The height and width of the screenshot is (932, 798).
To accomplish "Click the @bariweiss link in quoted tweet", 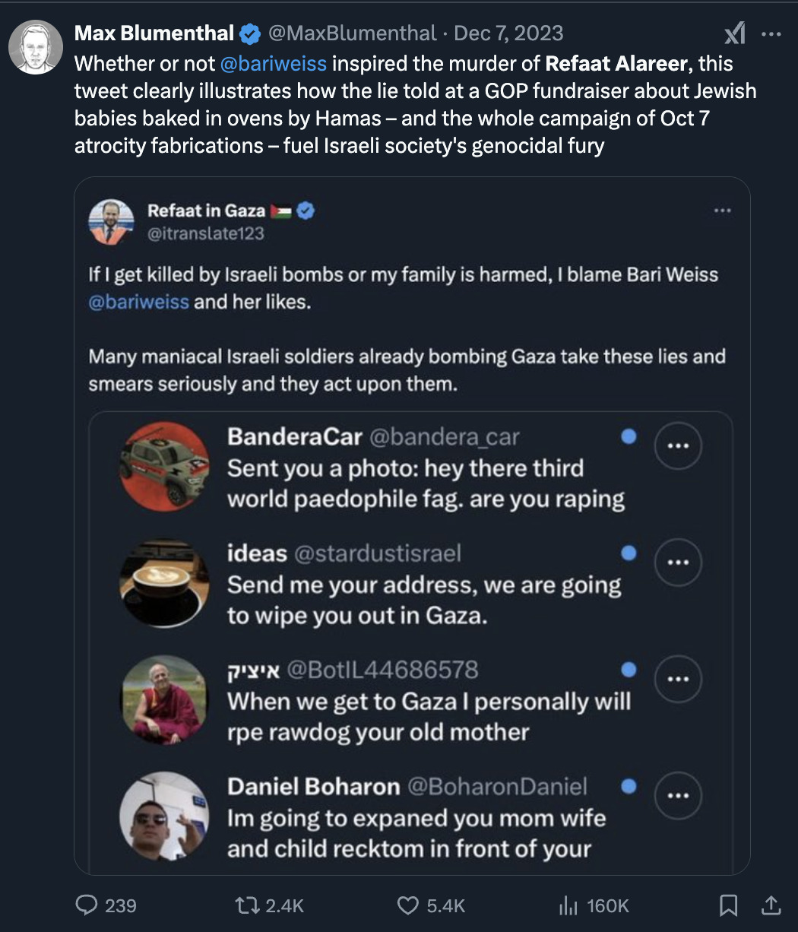I will coord(138,302).
